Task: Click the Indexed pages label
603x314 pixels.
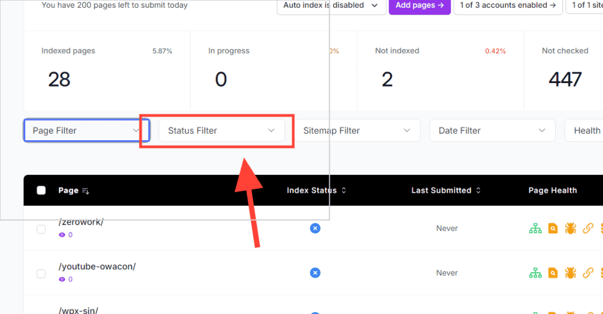Action: coord(68,51)
